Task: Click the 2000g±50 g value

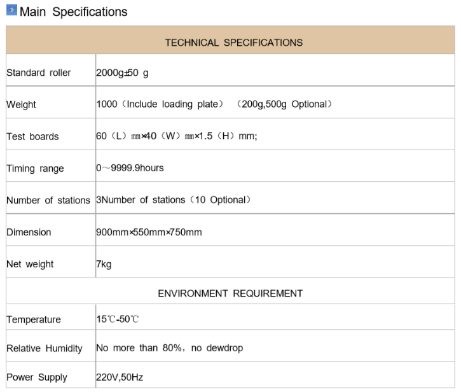Action: [122, 73]
